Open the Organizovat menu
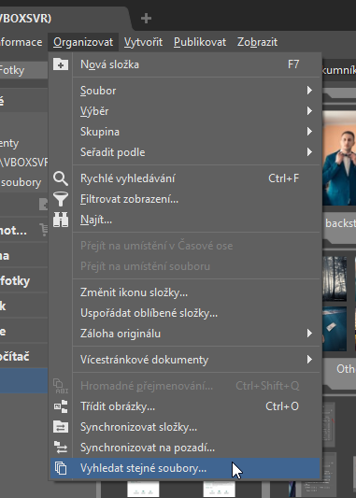 point(83,42)
